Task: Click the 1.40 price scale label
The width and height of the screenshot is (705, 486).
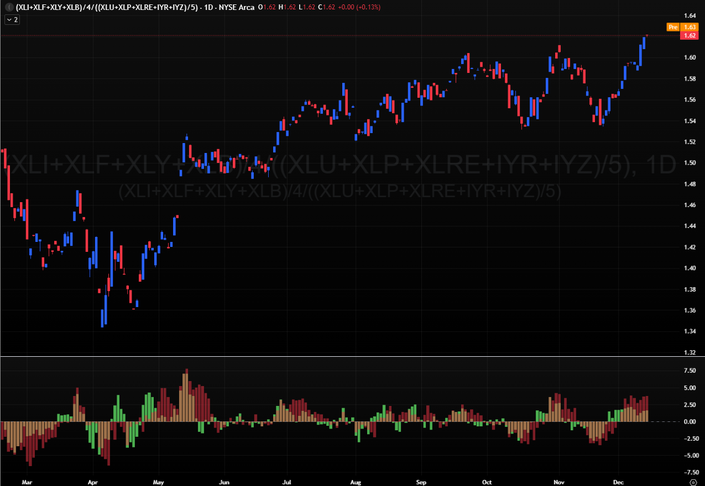Action: click(690, 268)
